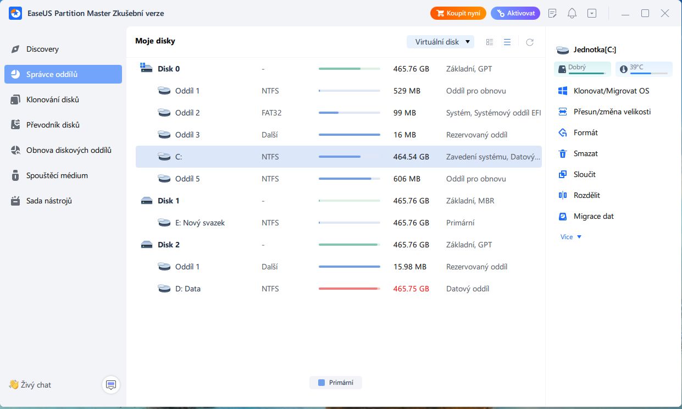This screenshot has width=682, height=409.
Task: Click the feedback note icon in titlebar
Action: (x=552, y=13)
